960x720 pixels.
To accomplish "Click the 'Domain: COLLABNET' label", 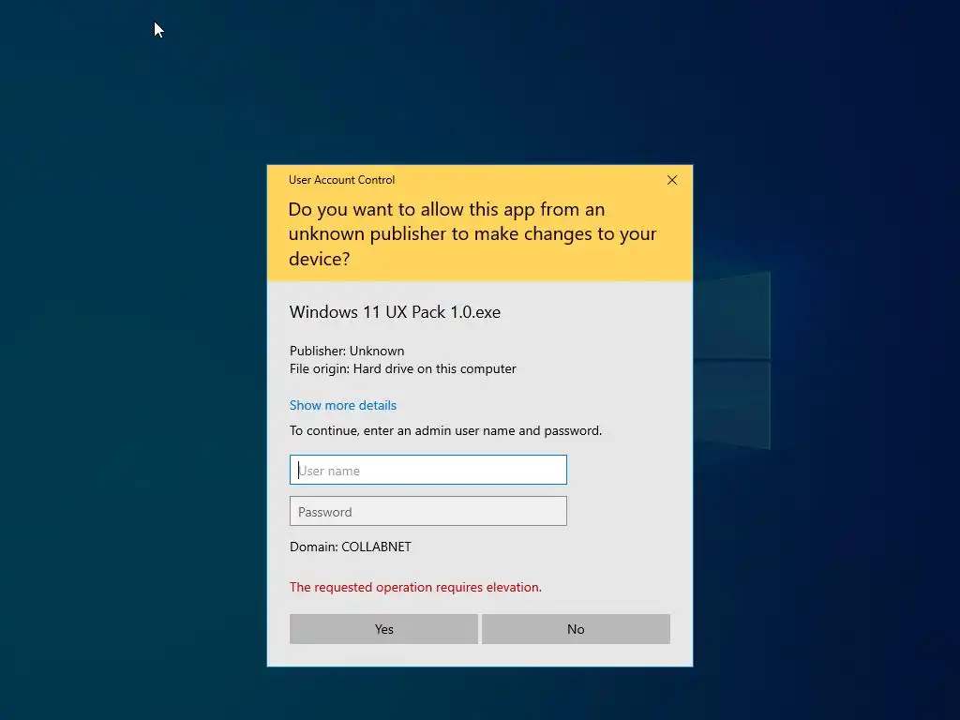I will (x=351, y=547).
